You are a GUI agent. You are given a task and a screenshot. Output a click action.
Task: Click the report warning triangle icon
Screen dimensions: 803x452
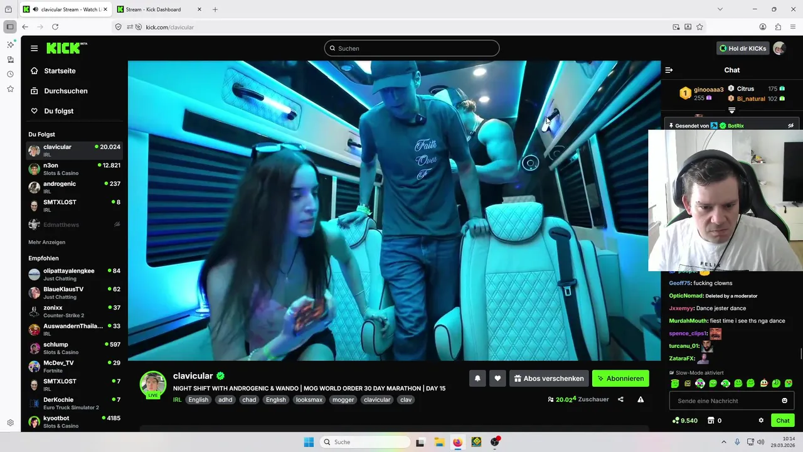[x=641, y=399]
